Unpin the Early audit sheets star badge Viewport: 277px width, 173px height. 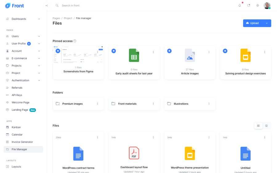click(x=114, y=51)
